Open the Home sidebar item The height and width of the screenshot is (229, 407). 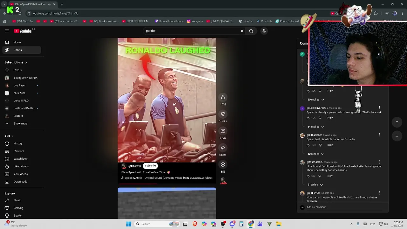pyautogui.click(x=22, y=42)
